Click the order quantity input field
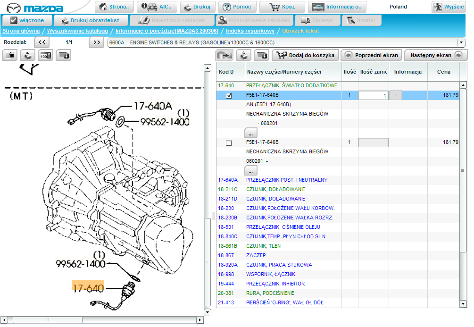 (373, 95)
